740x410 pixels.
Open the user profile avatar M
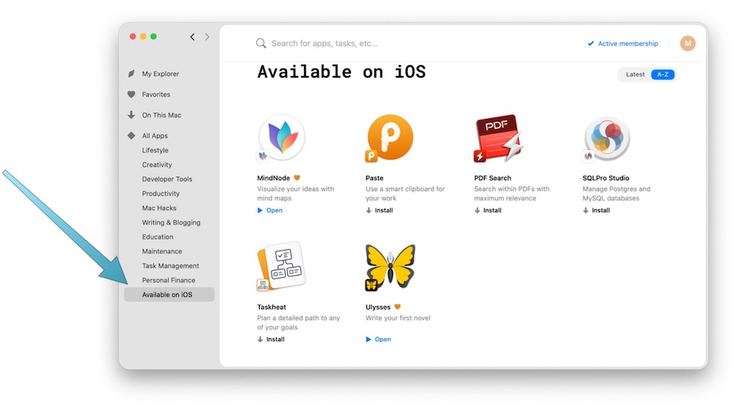(687, 44)
